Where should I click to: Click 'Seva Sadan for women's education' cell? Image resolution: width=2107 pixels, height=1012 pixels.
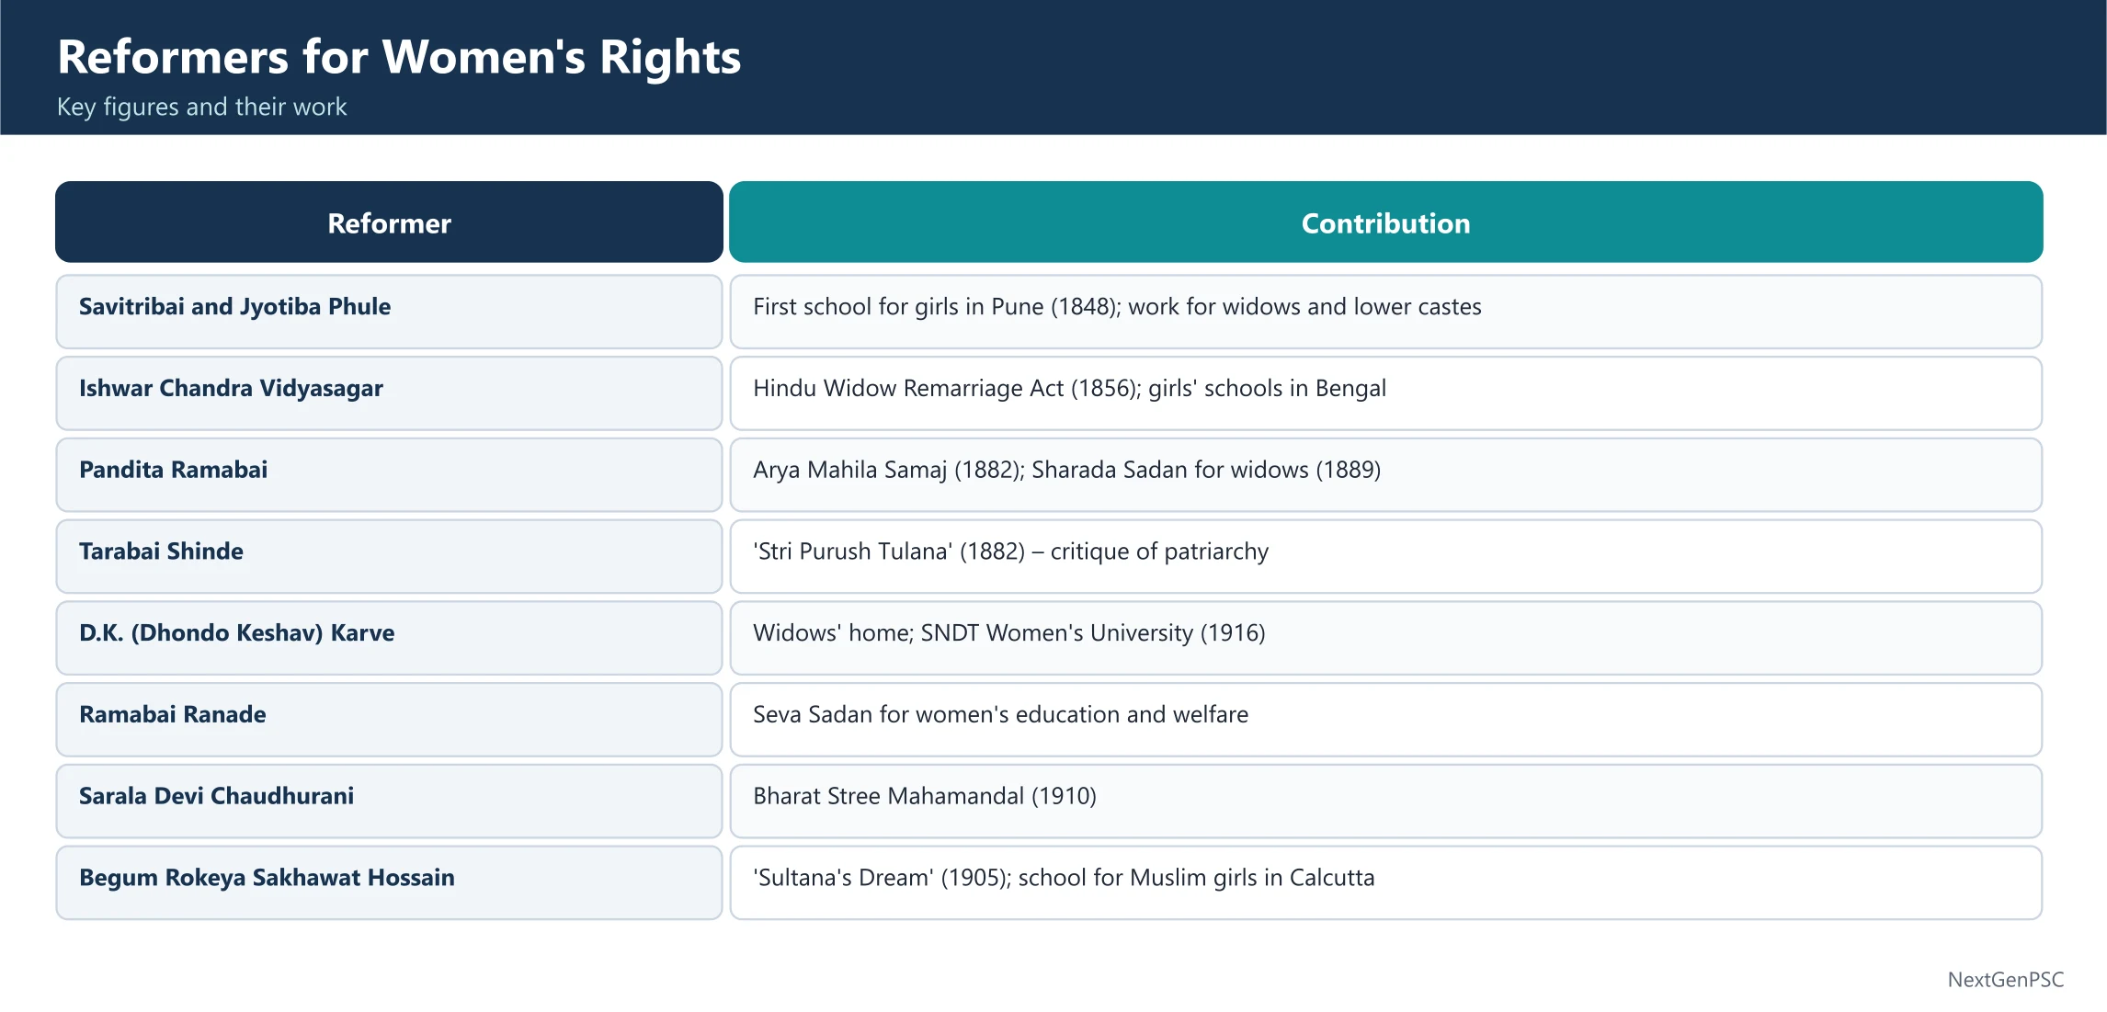coord(1385,720)
